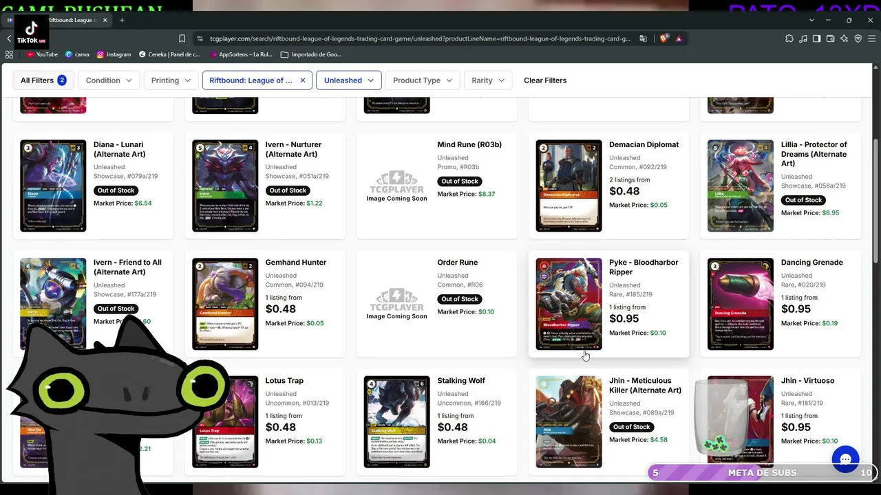The image size is (881, 495).
Task: Open the site settings icon in address bar
Action: 200,38
